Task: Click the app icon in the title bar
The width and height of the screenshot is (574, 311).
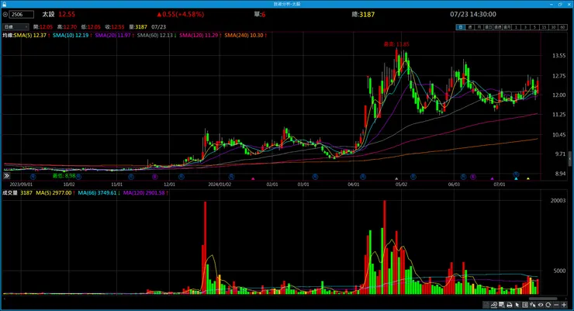Action: (4, 4)
